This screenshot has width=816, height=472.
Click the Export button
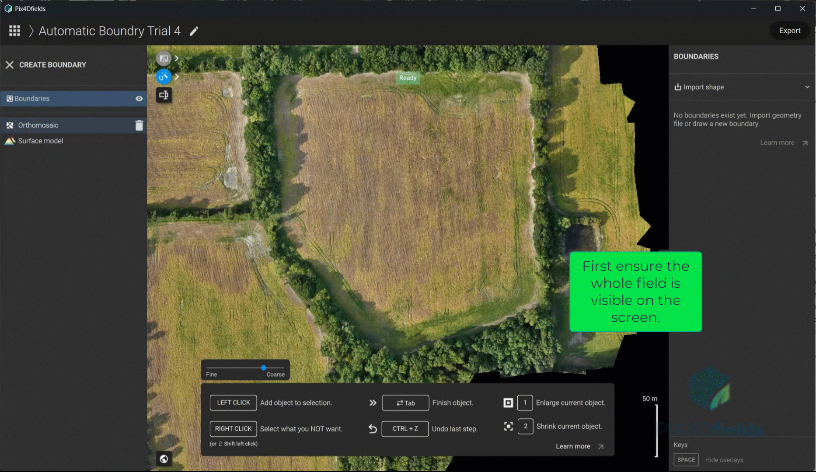pos(790,31)
